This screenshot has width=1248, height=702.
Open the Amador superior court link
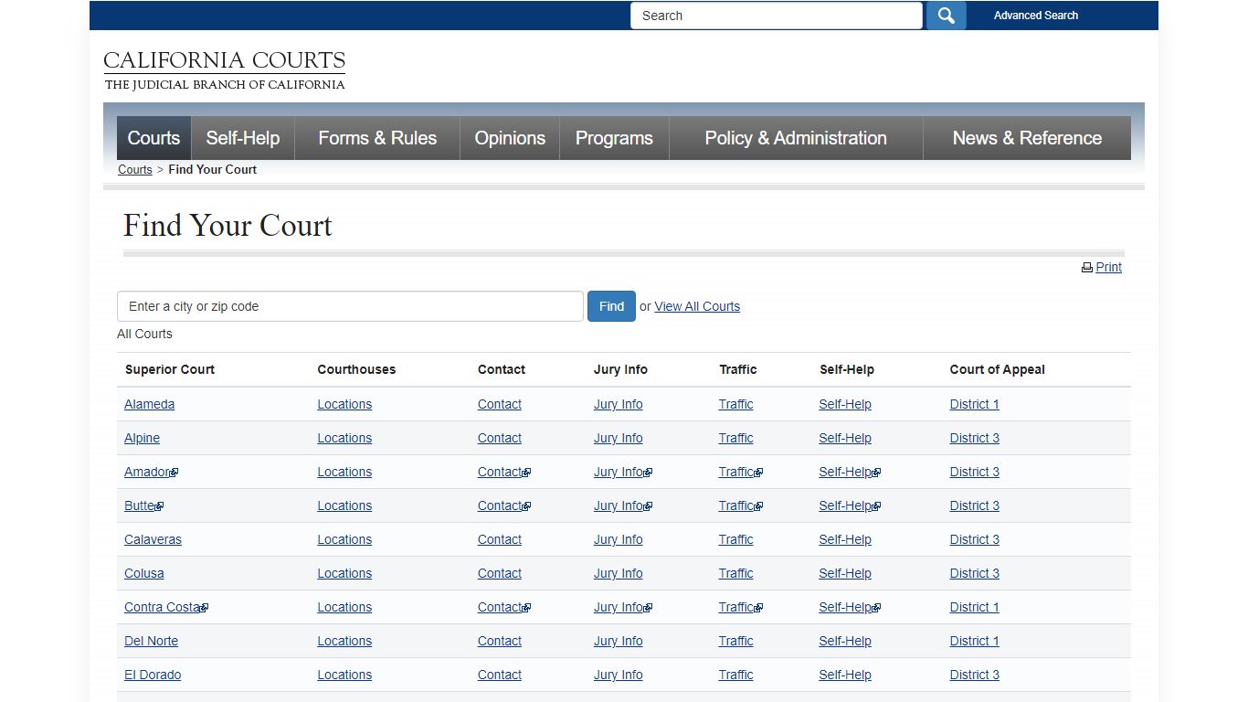click(x=151, y=472)
